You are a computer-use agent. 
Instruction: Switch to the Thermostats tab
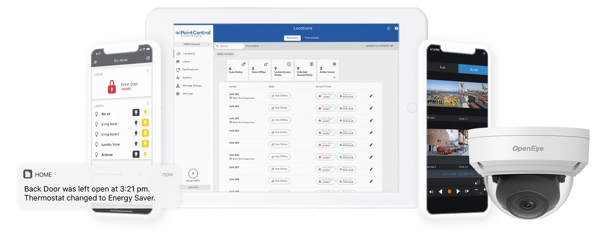tap(311, 38)
